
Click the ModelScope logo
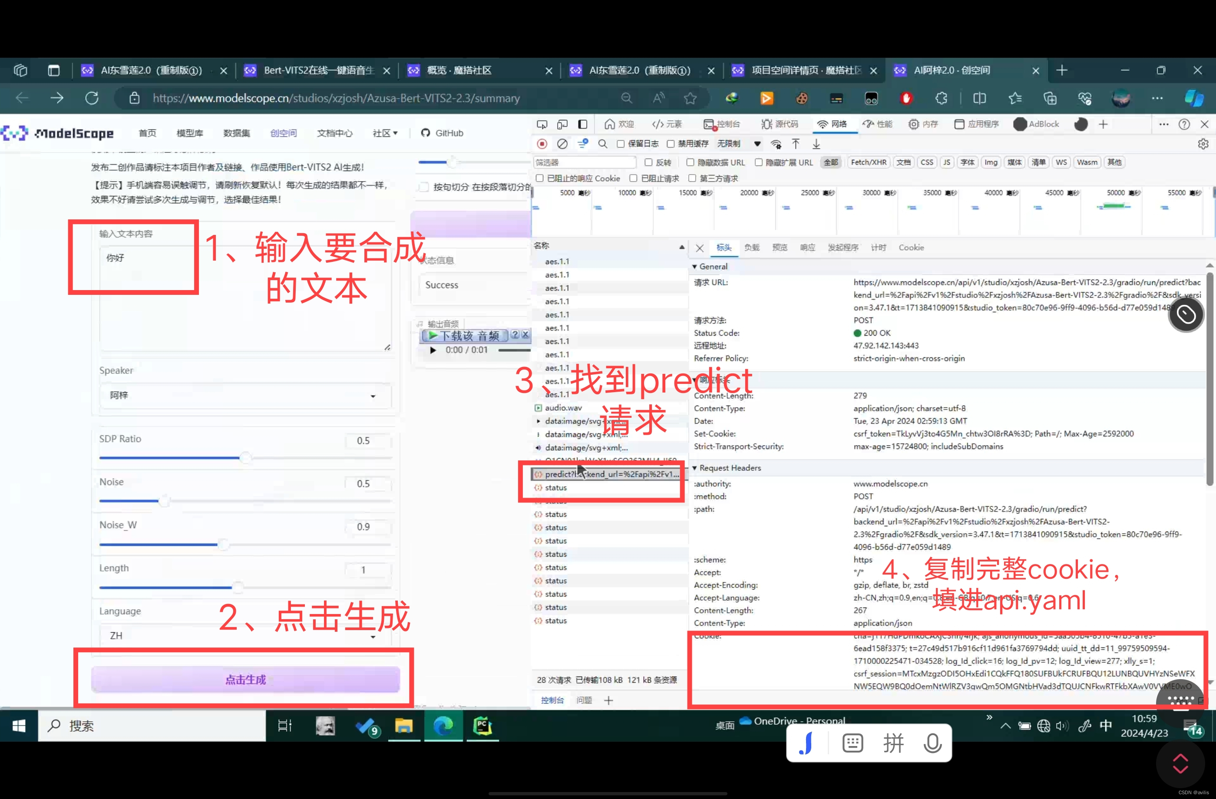click(57, 133)
